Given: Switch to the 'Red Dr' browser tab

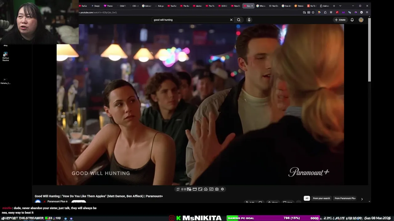Looking at the screenshot, I should 274,6.
